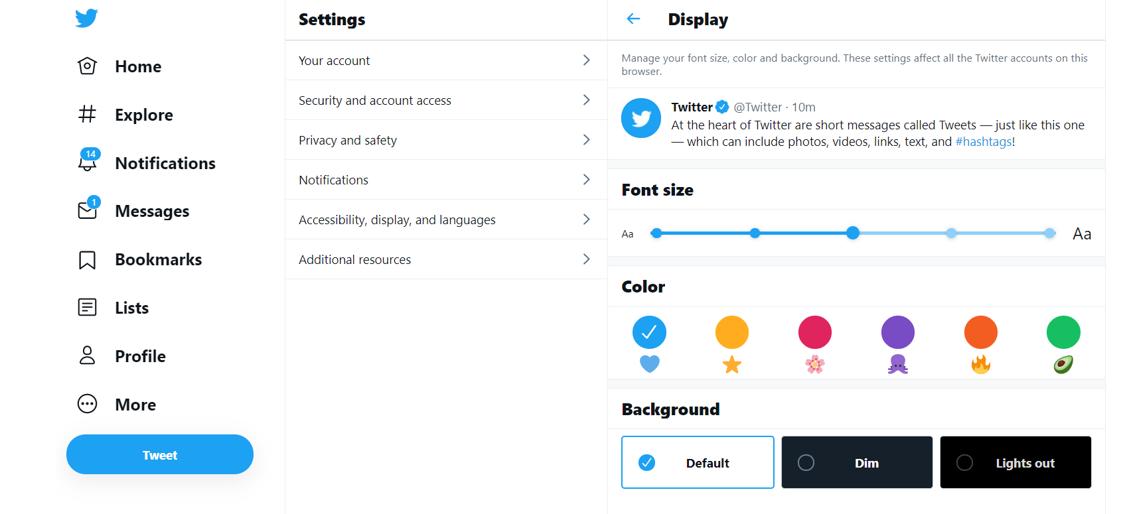The image size is (1123, 514).
Task: Open Accessibility, display, and languages settings
Action: [x=446, y=220]
